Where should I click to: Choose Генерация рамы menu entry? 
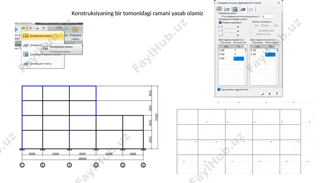coord(43,36)
